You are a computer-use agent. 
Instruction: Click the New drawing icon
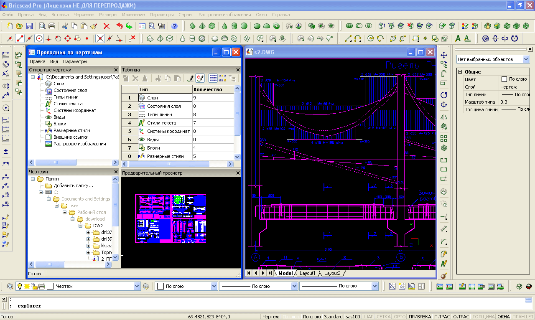pyautogui.click(x=10, y=26)
